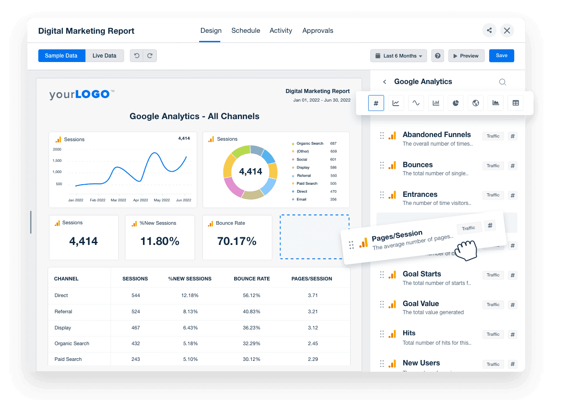Select the number metric widget type
This screenshot has height=400, width=561.
click(x=376, y=103)
